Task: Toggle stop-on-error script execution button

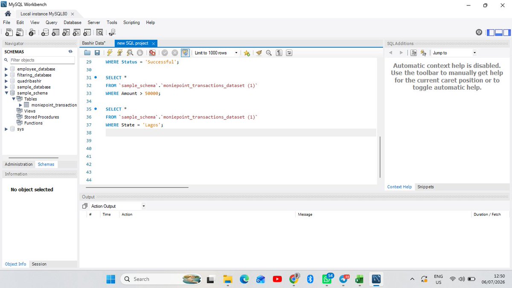Action: tap(152, 53)
